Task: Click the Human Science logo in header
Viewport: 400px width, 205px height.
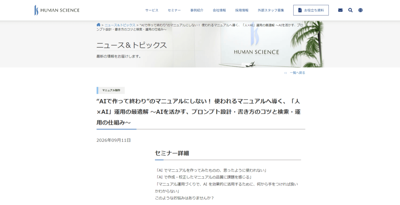Action: pyautogui.click(x=57, y=10)
